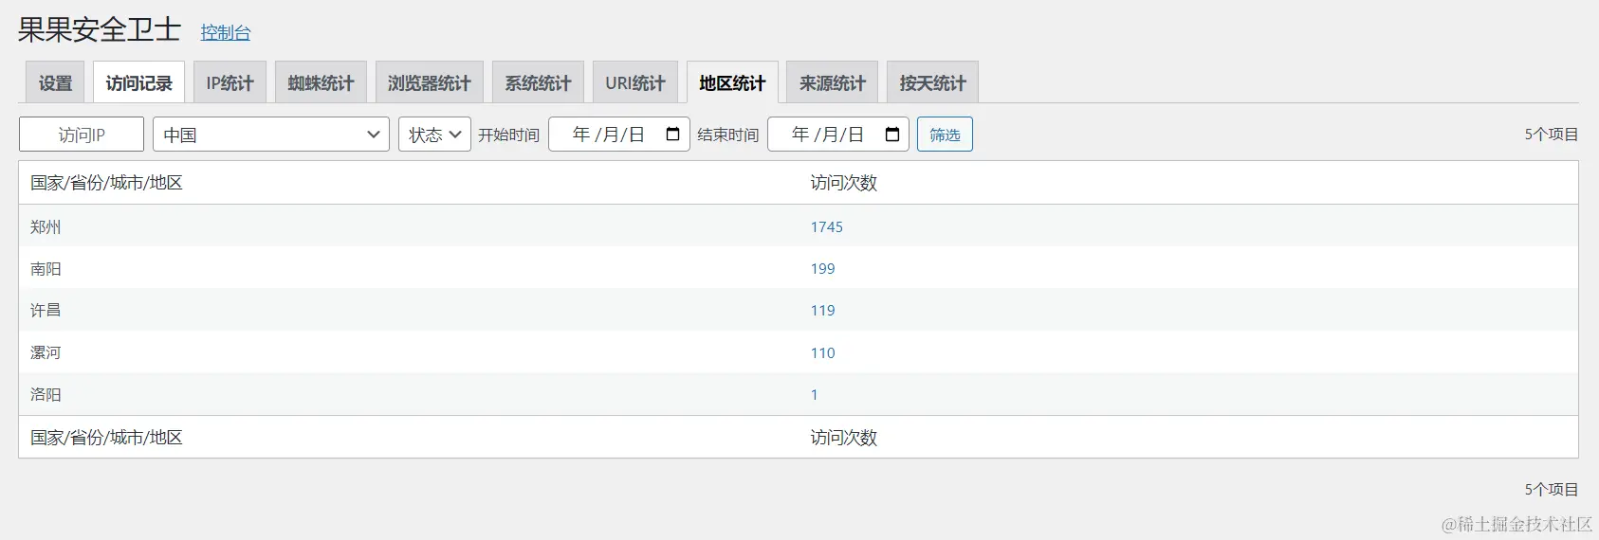The height and width of the screenshot is (540, 1599).
Task: Click the 果果安全卫士 page title
Action: click(100, 29)
